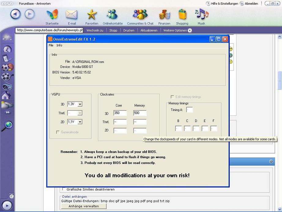Toggle Edit memory timings checkbox

point(172,97)
